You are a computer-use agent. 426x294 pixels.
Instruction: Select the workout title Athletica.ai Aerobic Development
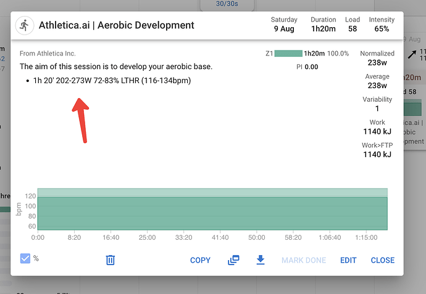pyautogui.click(x=116, y=25)
